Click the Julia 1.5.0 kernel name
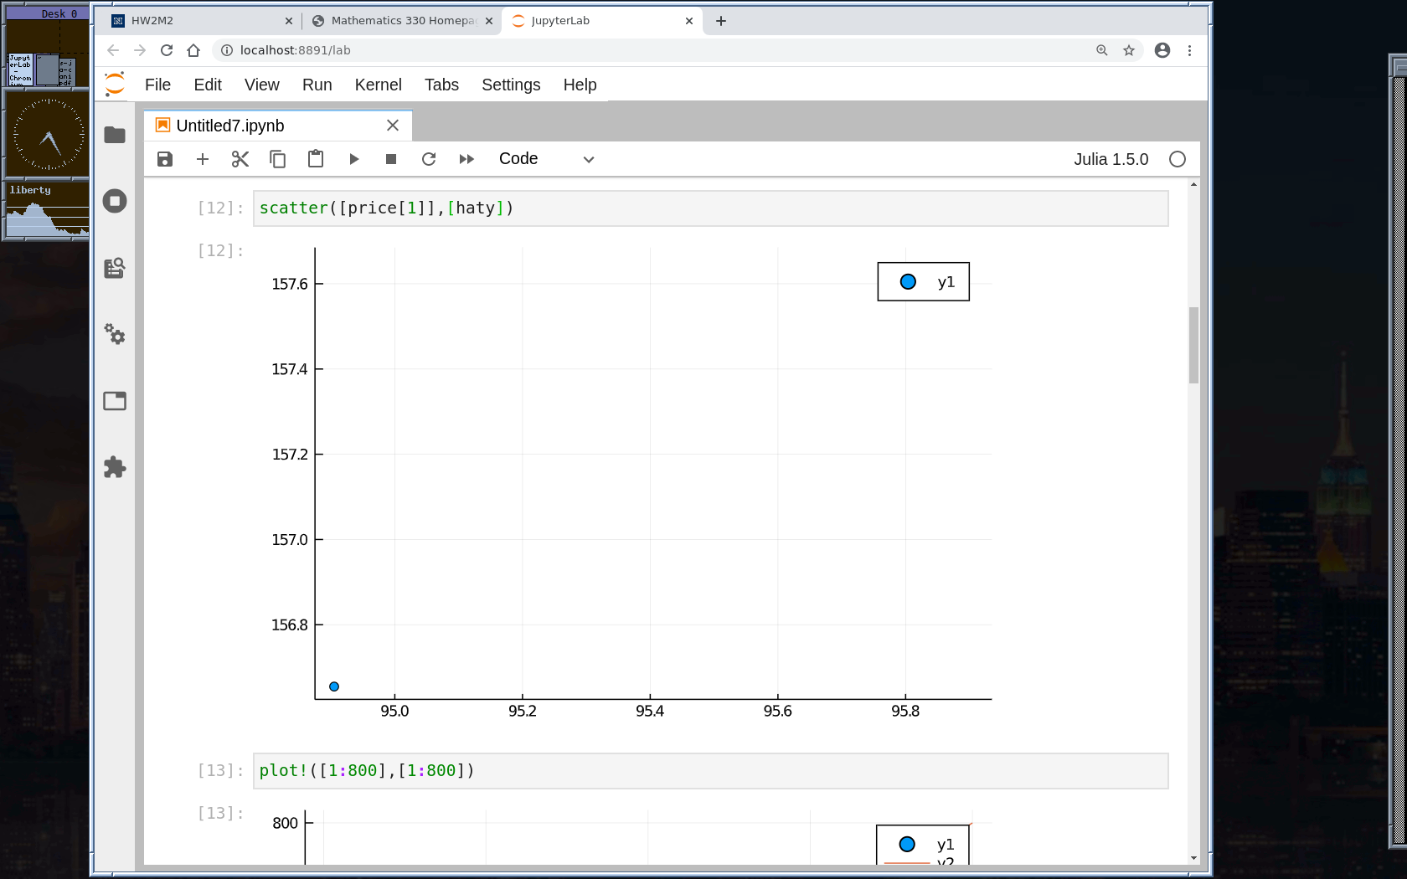The image size is (1407, 879). pyautogui.click(x=1111, y=159)
